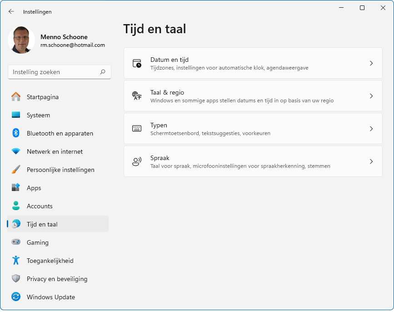
Task: Select the Tijd en taal globe icon
Action: [x=16, y=224]
